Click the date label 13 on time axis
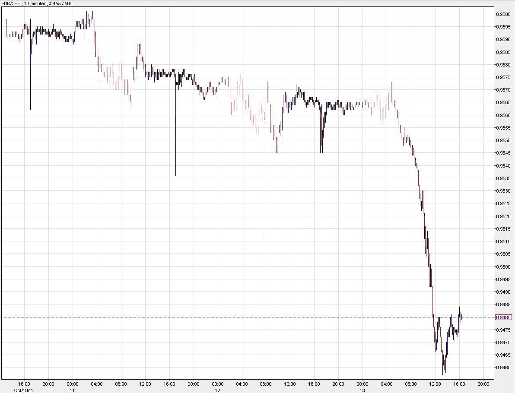Viewport: 515px width, 393px height. pyautogui.click(x=362, y=390)
